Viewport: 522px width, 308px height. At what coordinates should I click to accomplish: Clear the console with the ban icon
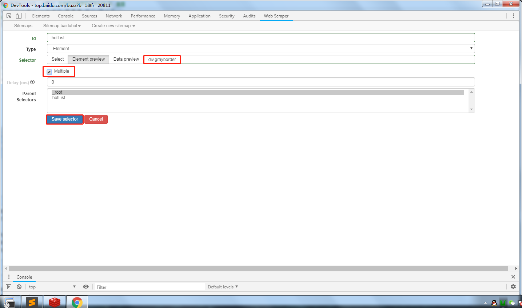[19, 287]
